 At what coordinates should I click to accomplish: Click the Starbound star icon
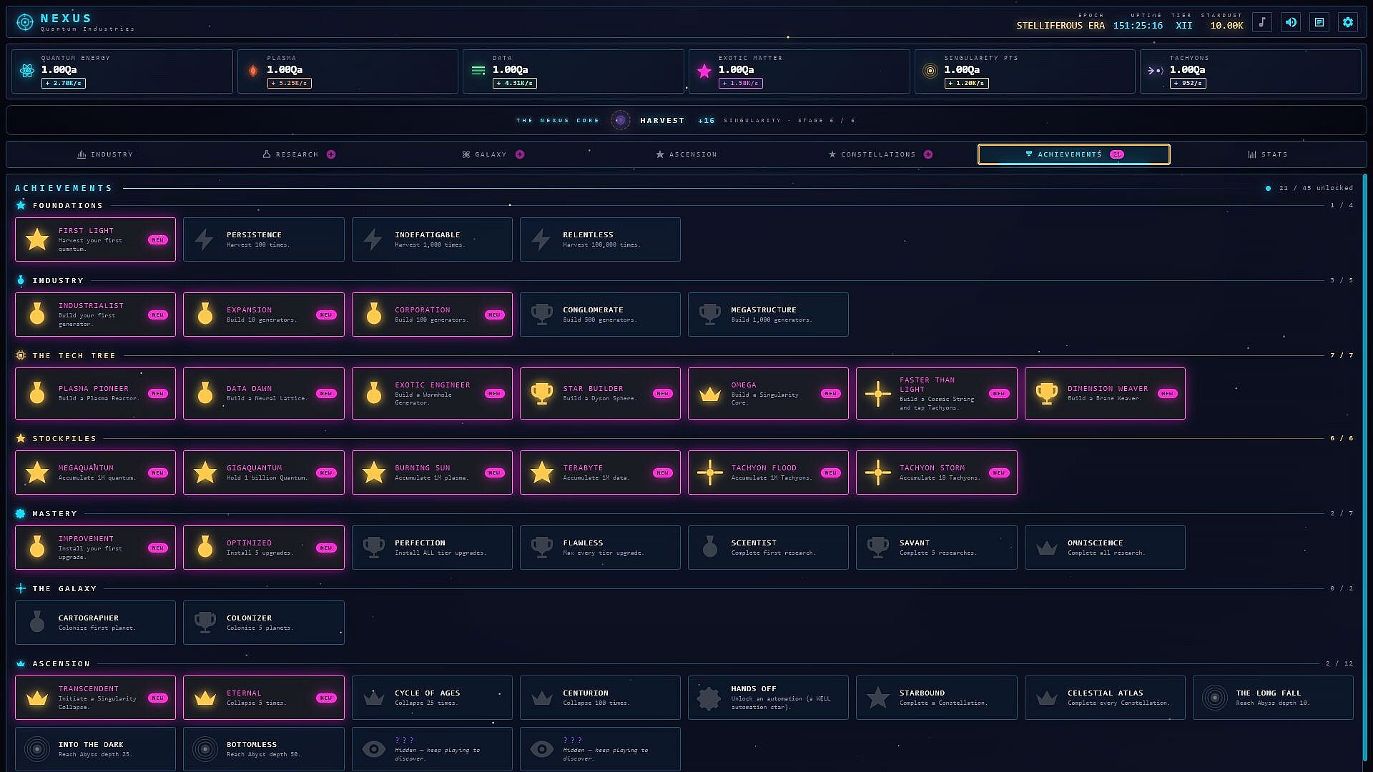pos(878,698)
